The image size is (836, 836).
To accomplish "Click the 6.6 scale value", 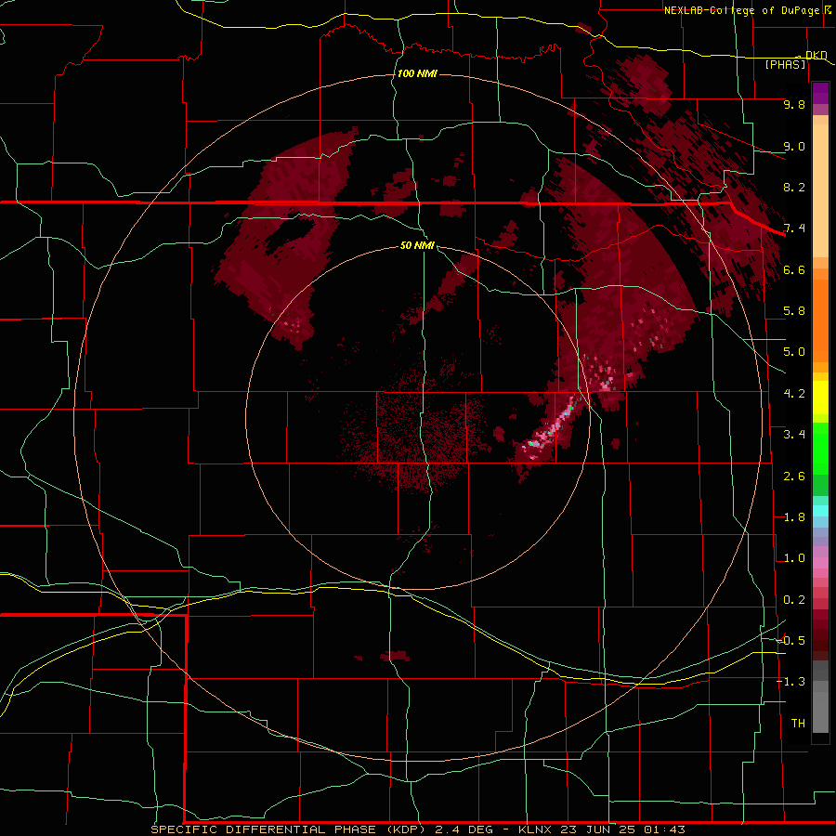I will pyautogui.click(x=794, y=269).
